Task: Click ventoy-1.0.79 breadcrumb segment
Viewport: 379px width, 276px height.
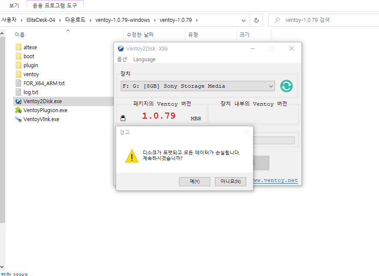Action: point(176,20)
